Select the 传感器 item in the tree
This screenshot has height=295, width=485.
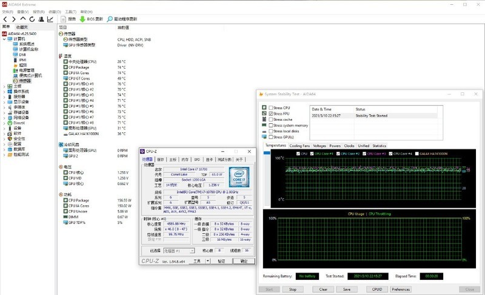[24, 81]
